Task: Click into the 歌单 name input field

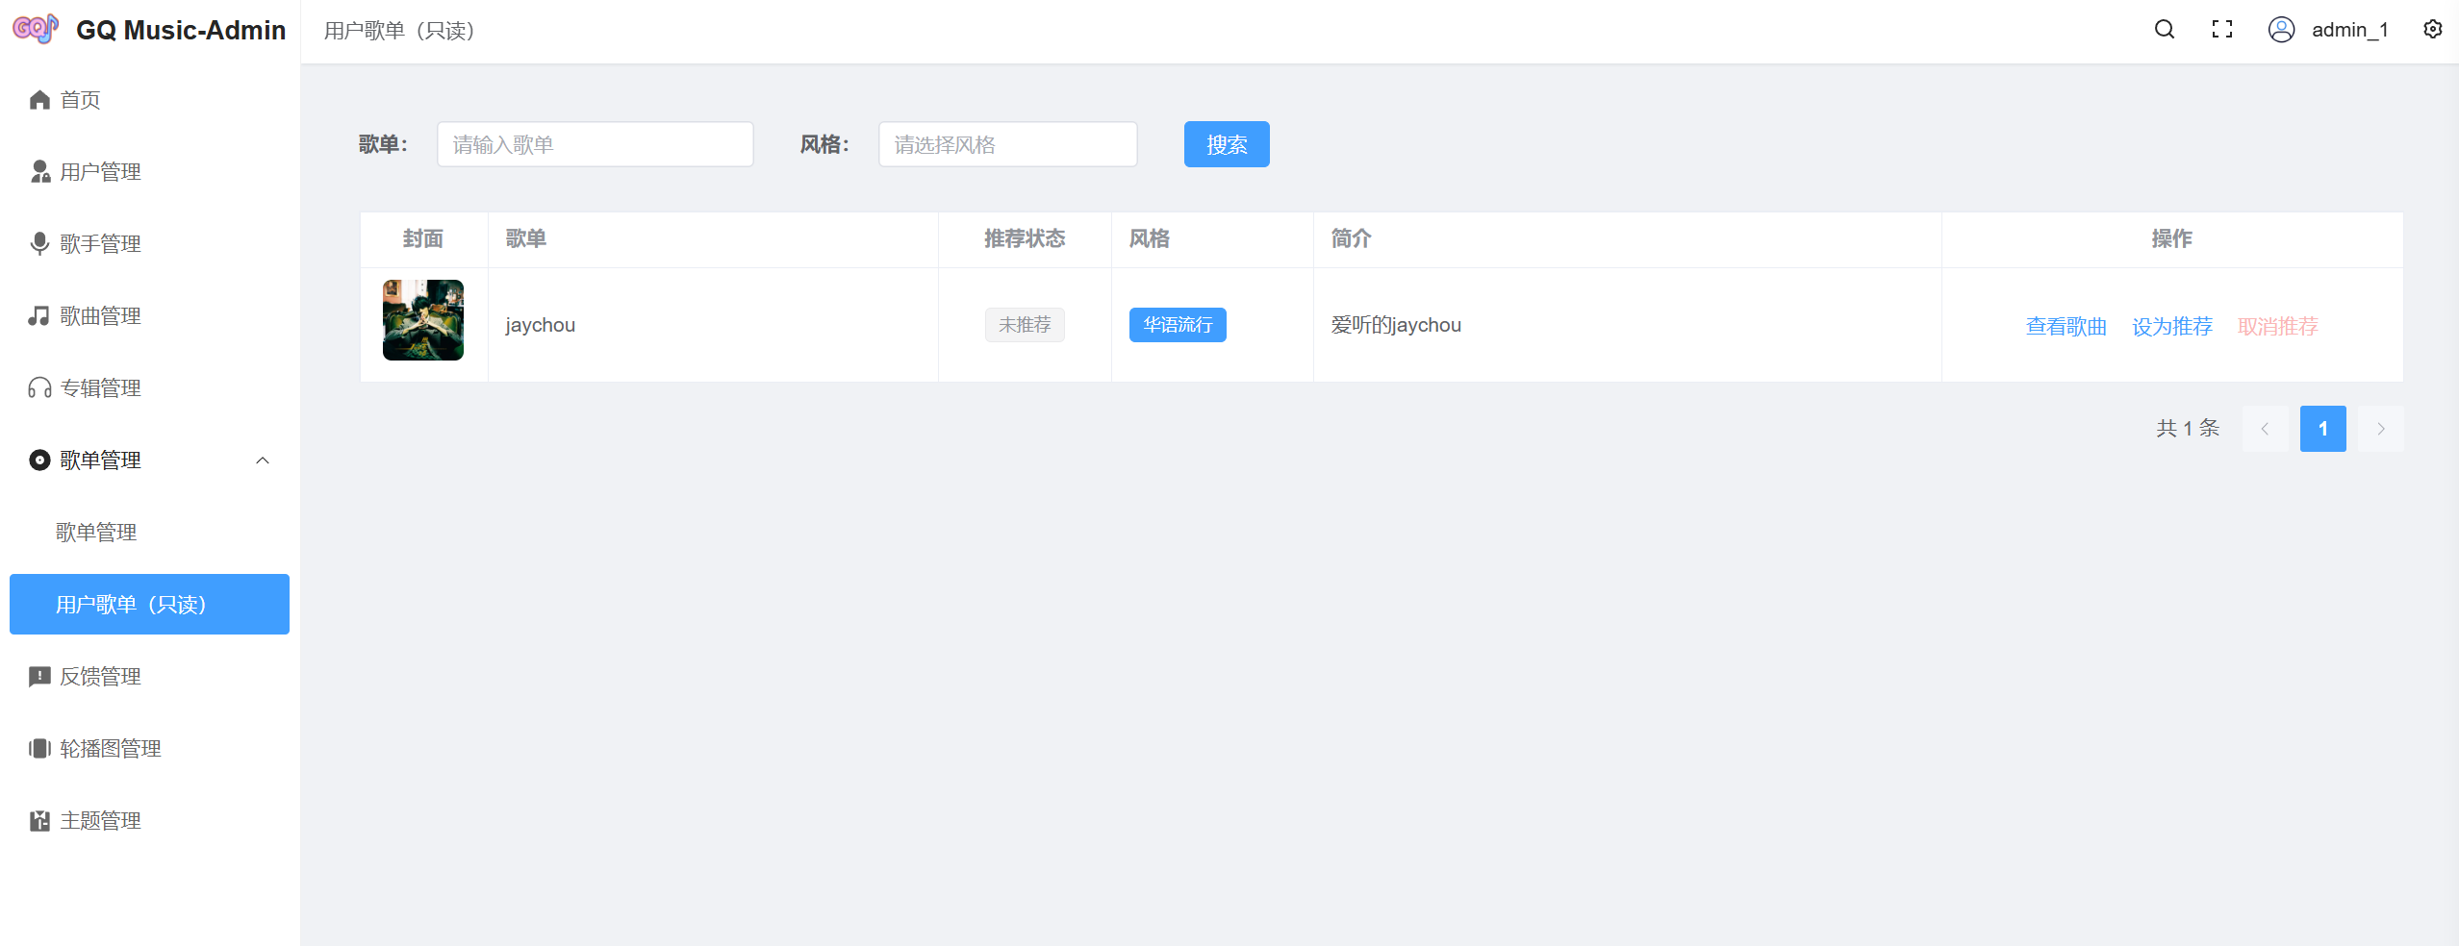Action: 595,144
